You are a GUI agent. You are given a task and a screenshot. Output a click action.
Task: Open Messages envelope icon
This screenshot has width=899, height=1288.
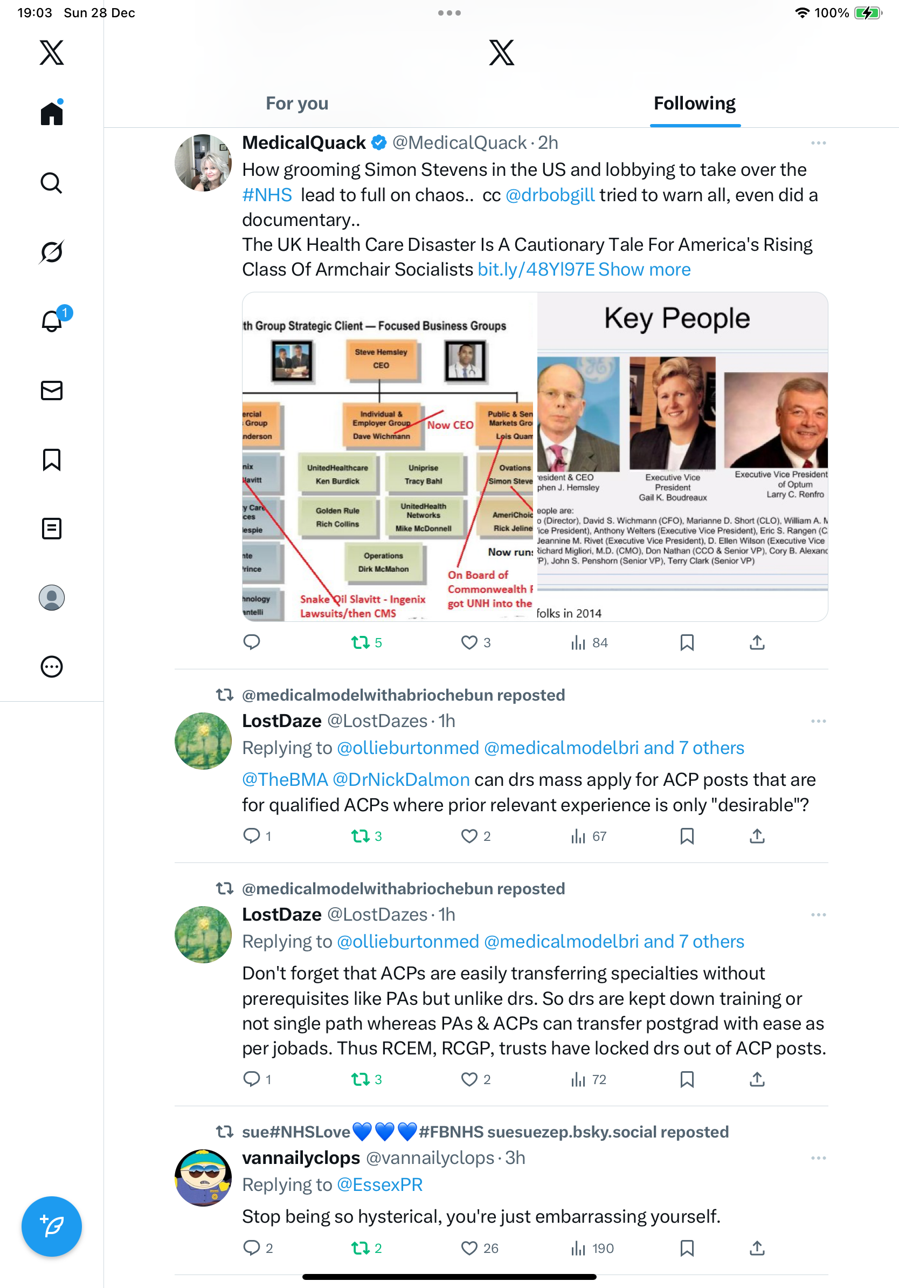52,390
